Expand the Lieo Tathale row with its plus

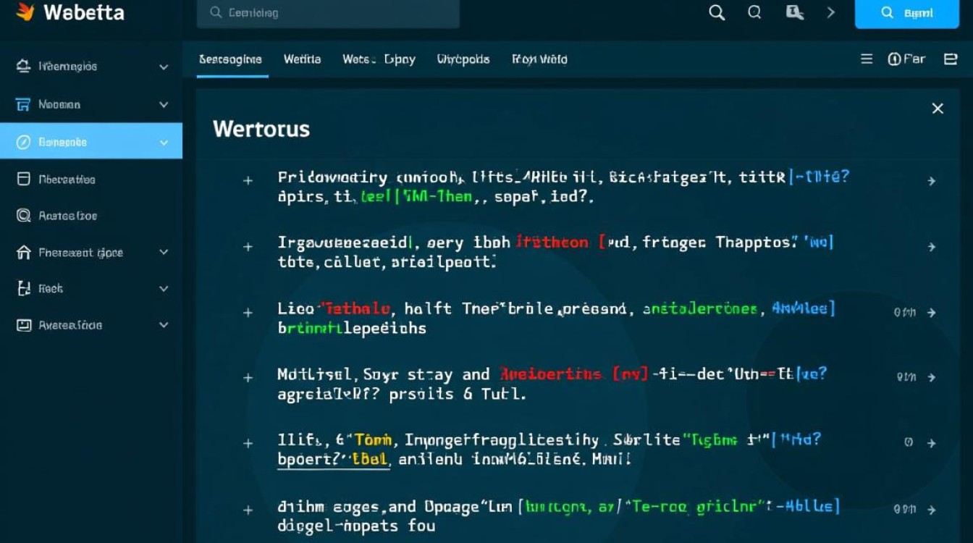coord(248,313)
